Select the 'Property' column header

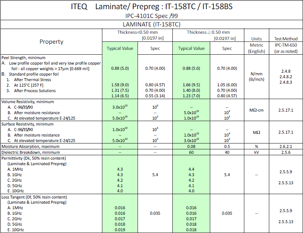(x=51, y=41)
